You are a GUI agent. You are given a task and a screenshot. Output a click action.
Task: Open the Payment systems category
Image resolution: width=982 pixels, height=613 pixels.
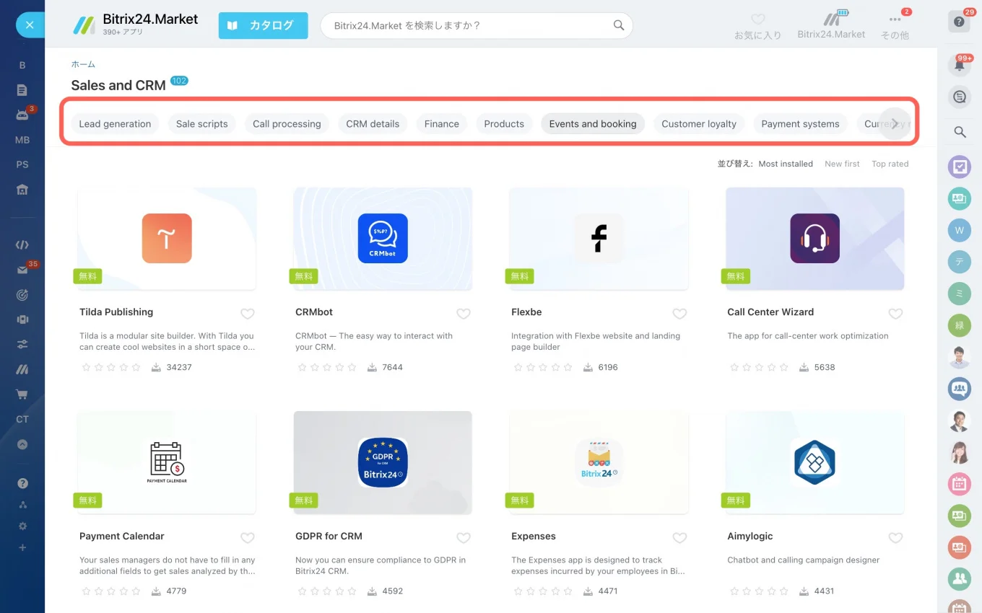(800, 124)
